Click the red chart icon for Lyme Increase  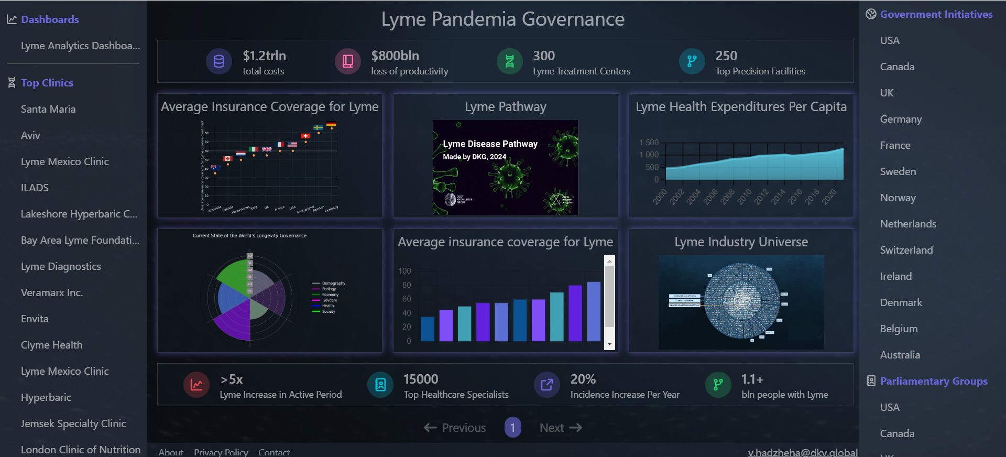[196, 385]
